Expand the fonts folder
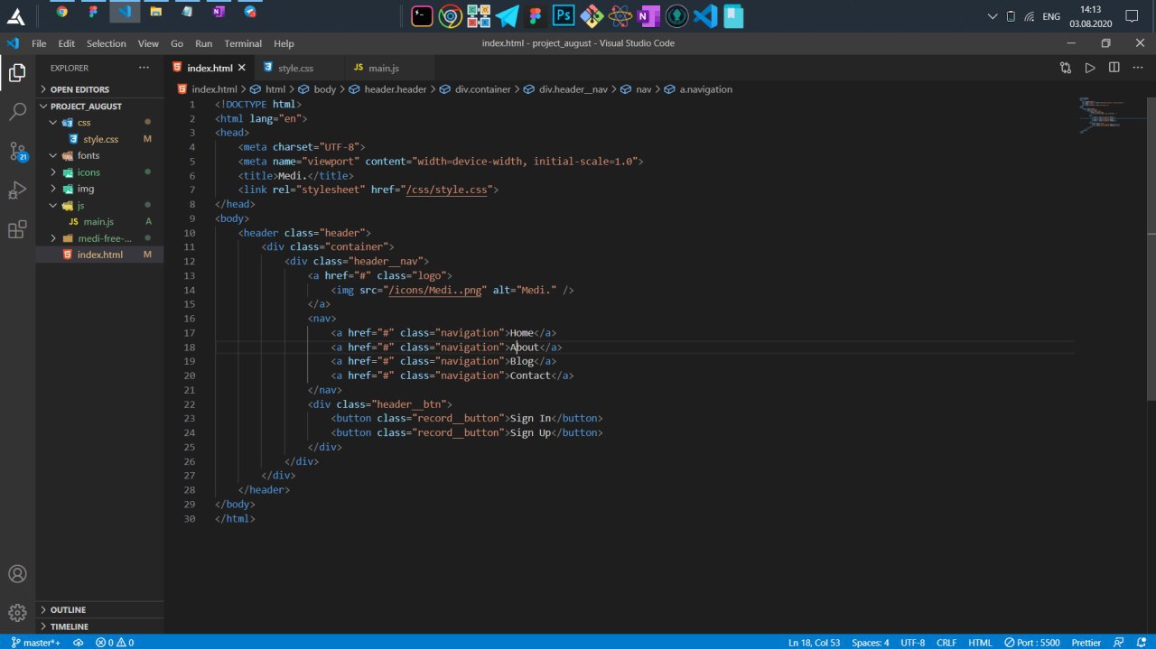This screenshot has height=649, width=1156. [x=89, y=155]
